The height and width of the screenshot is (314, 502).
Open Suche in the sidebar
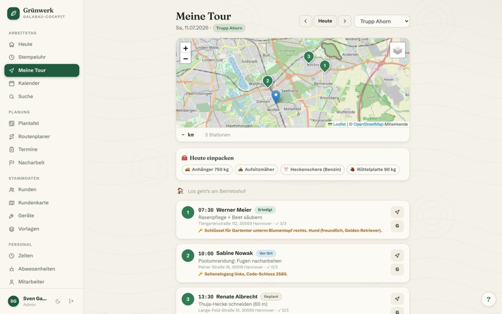tap(41, 97)
